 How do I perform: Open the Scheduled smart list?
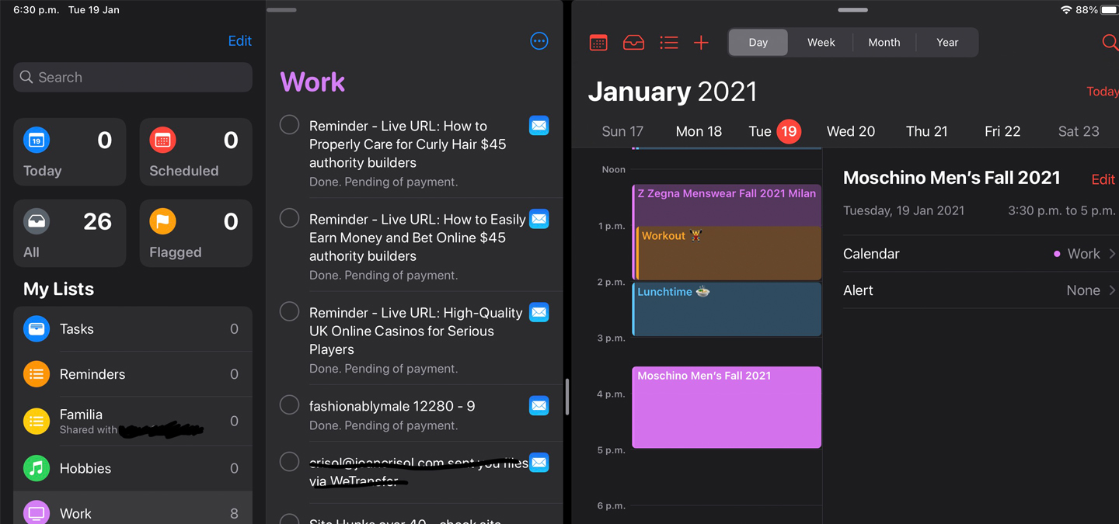click(x=195, y=152)
